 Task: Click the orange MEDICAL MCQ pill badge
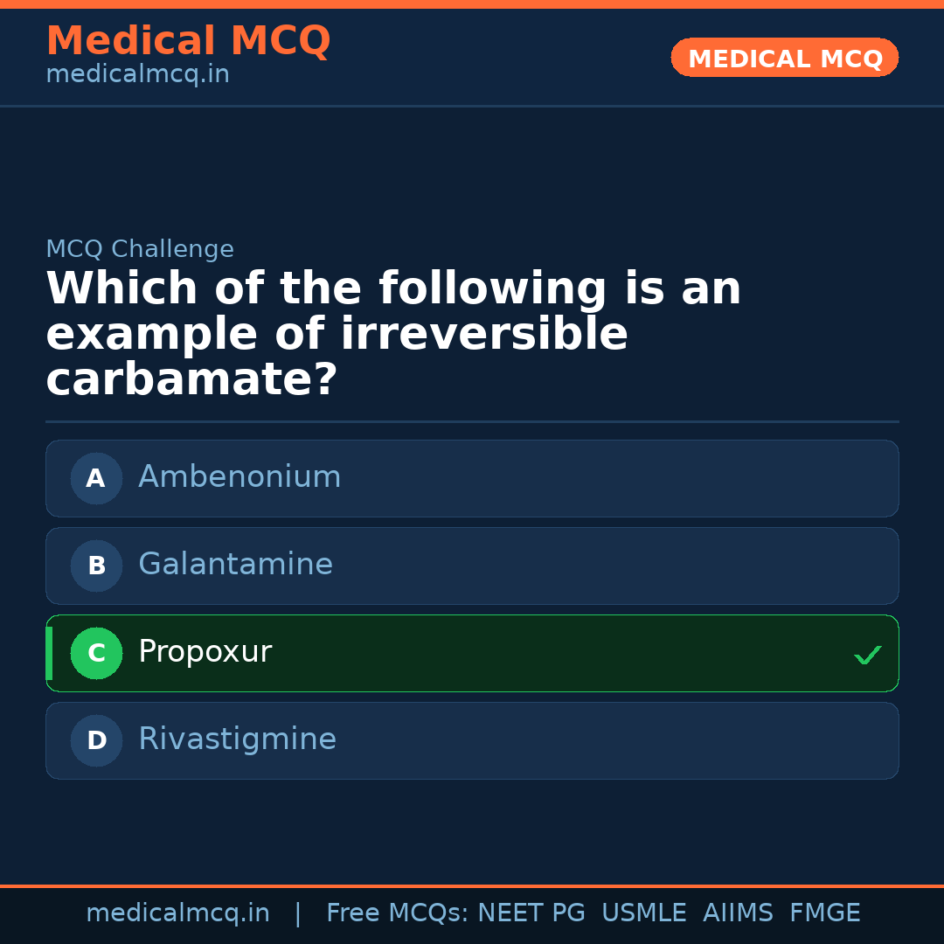click(784, 58)
